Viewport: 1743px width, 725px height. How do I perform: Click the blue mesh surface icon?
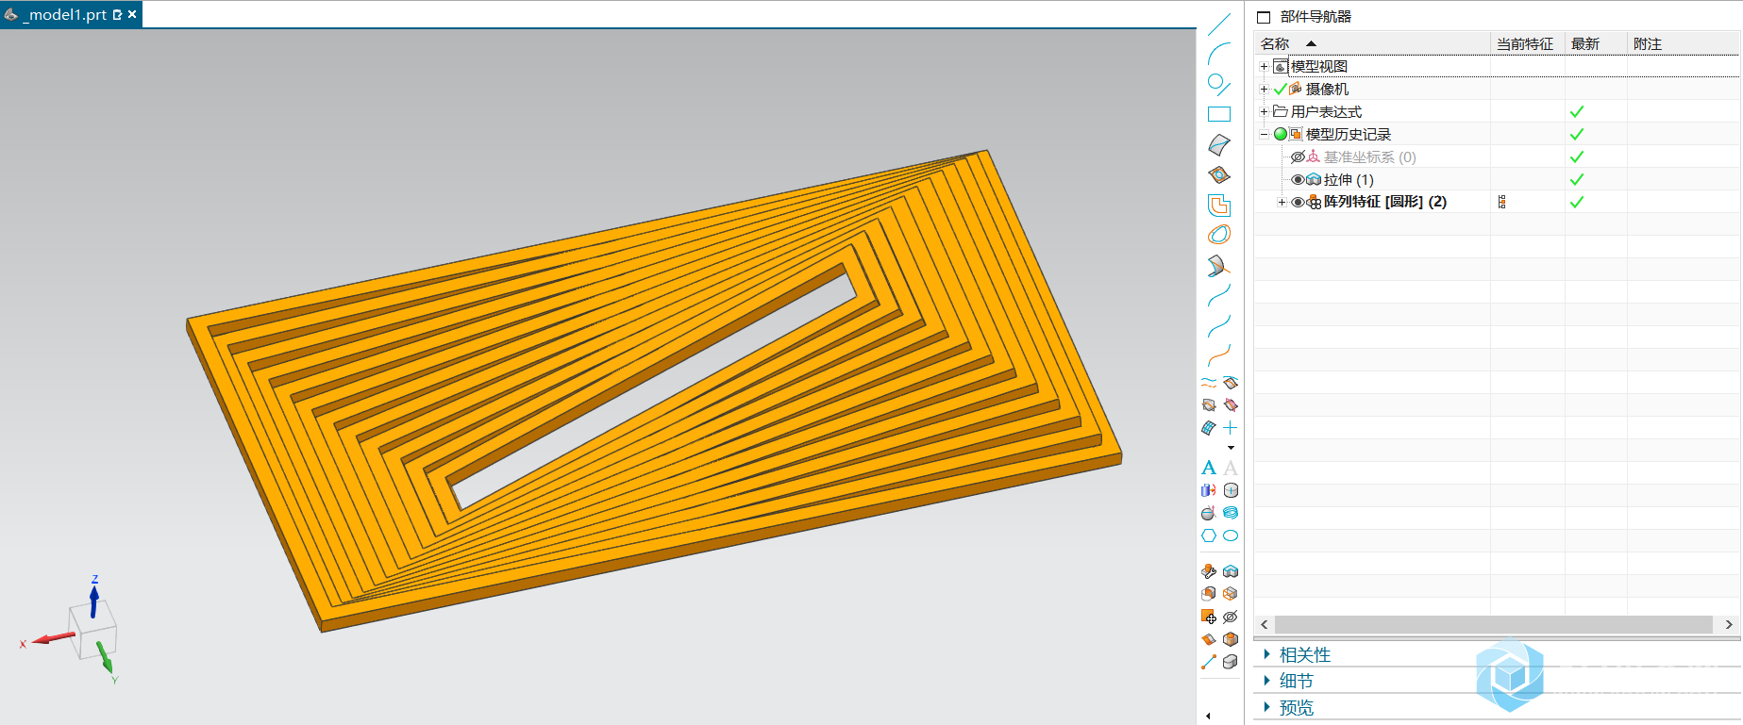[1209, 428]
